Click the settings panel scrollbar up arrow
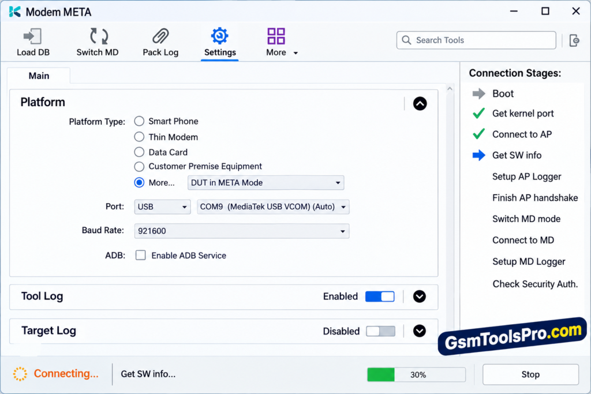Viewport: 591px width, 394px height. (x=450, y=89)
